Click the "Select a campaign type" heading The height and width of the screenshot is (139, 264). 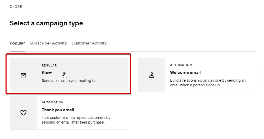click(46, 23)
